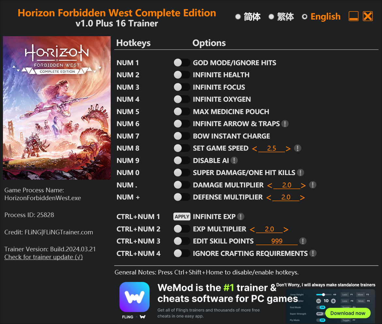The width and height of the screenshot is (382, 324).
Task: Open Check for trainer update link
Action: pyautogui.click(x=44, y=257)
